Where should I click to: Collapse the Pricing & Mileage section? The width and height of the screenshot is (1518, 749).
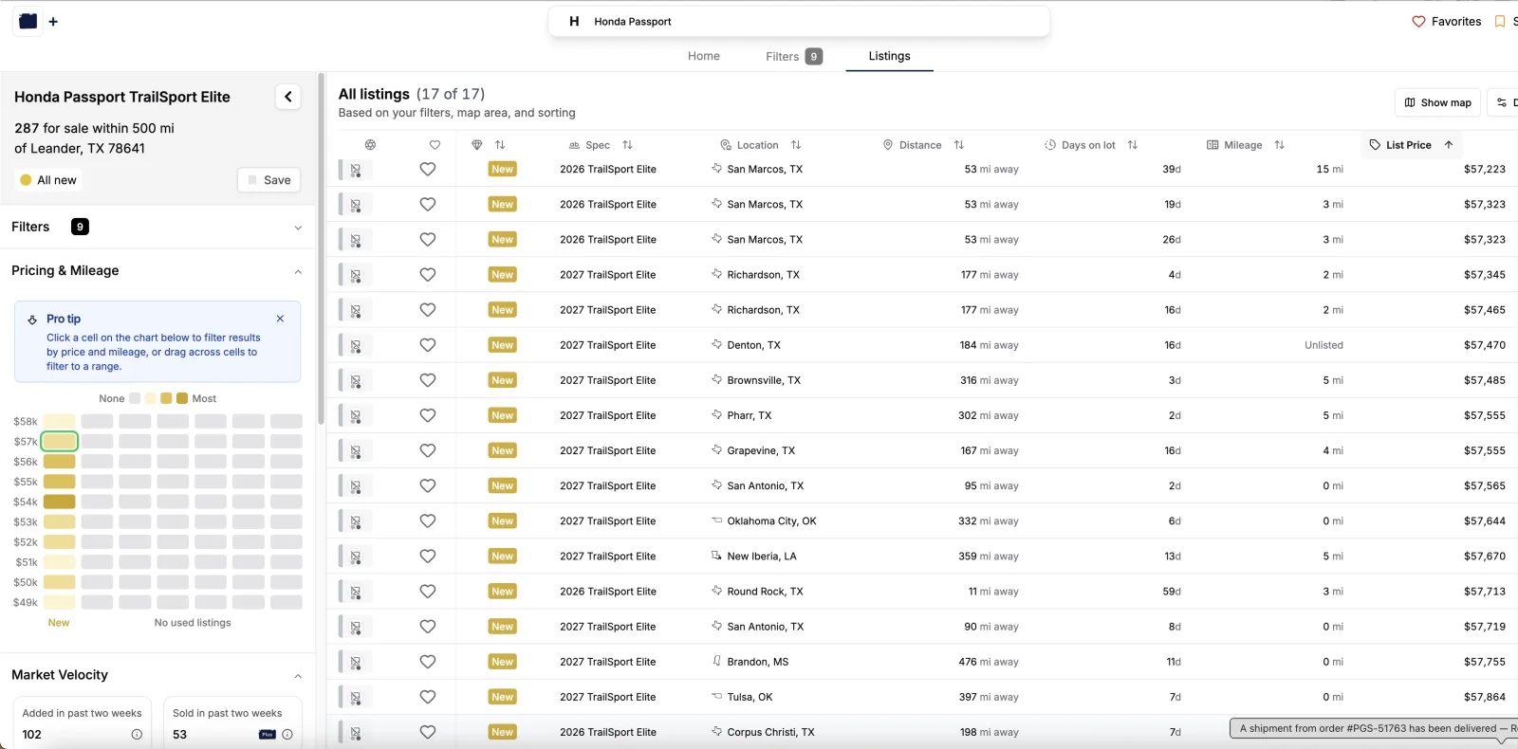(298, 271)
